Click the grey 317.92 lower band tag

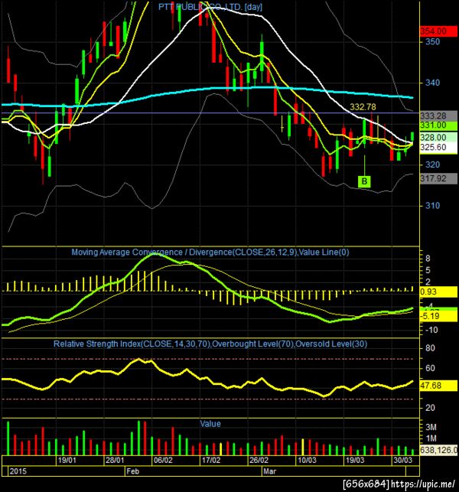click(x=438, y=178)
